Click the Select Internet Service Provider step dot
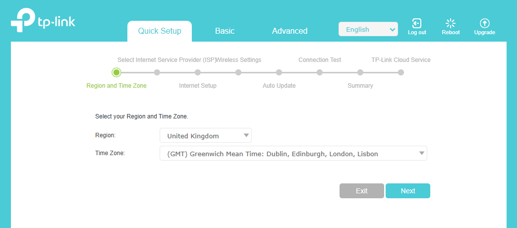 coord(157,72)
